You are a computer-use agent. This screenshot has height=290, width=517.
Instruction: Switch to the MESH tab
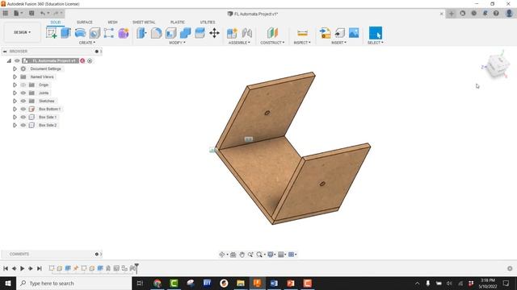(x=113, y=22)
